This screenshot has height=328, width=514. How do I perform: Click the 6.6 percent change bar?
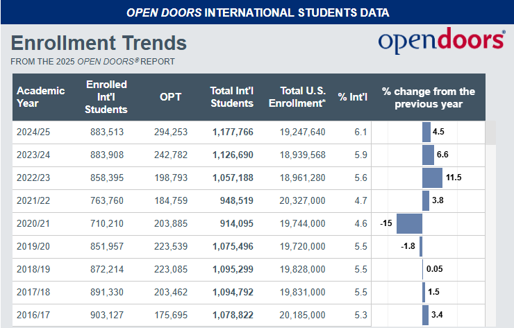tap(428, 155)
